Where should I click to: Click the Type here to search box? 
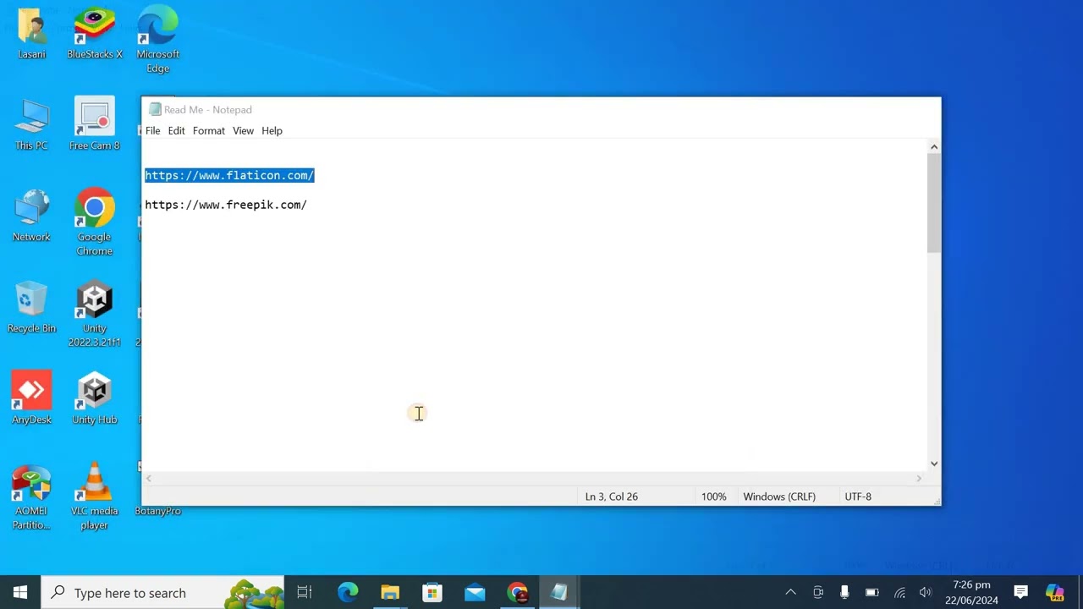tap(163, 593)
